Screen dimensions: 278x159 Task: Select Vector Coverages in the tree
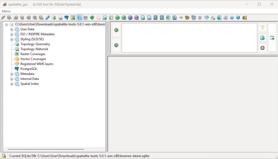pos(33,59)
